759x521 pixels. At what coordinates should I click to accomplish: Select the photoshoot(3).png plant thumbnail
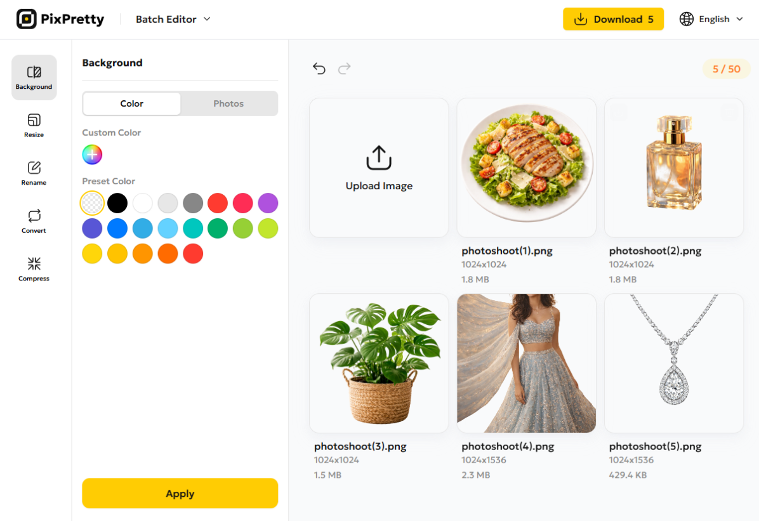(379, 363)
